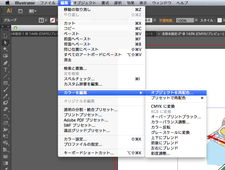
Task: Close the tools panel with x
Action: pos(2,27)
